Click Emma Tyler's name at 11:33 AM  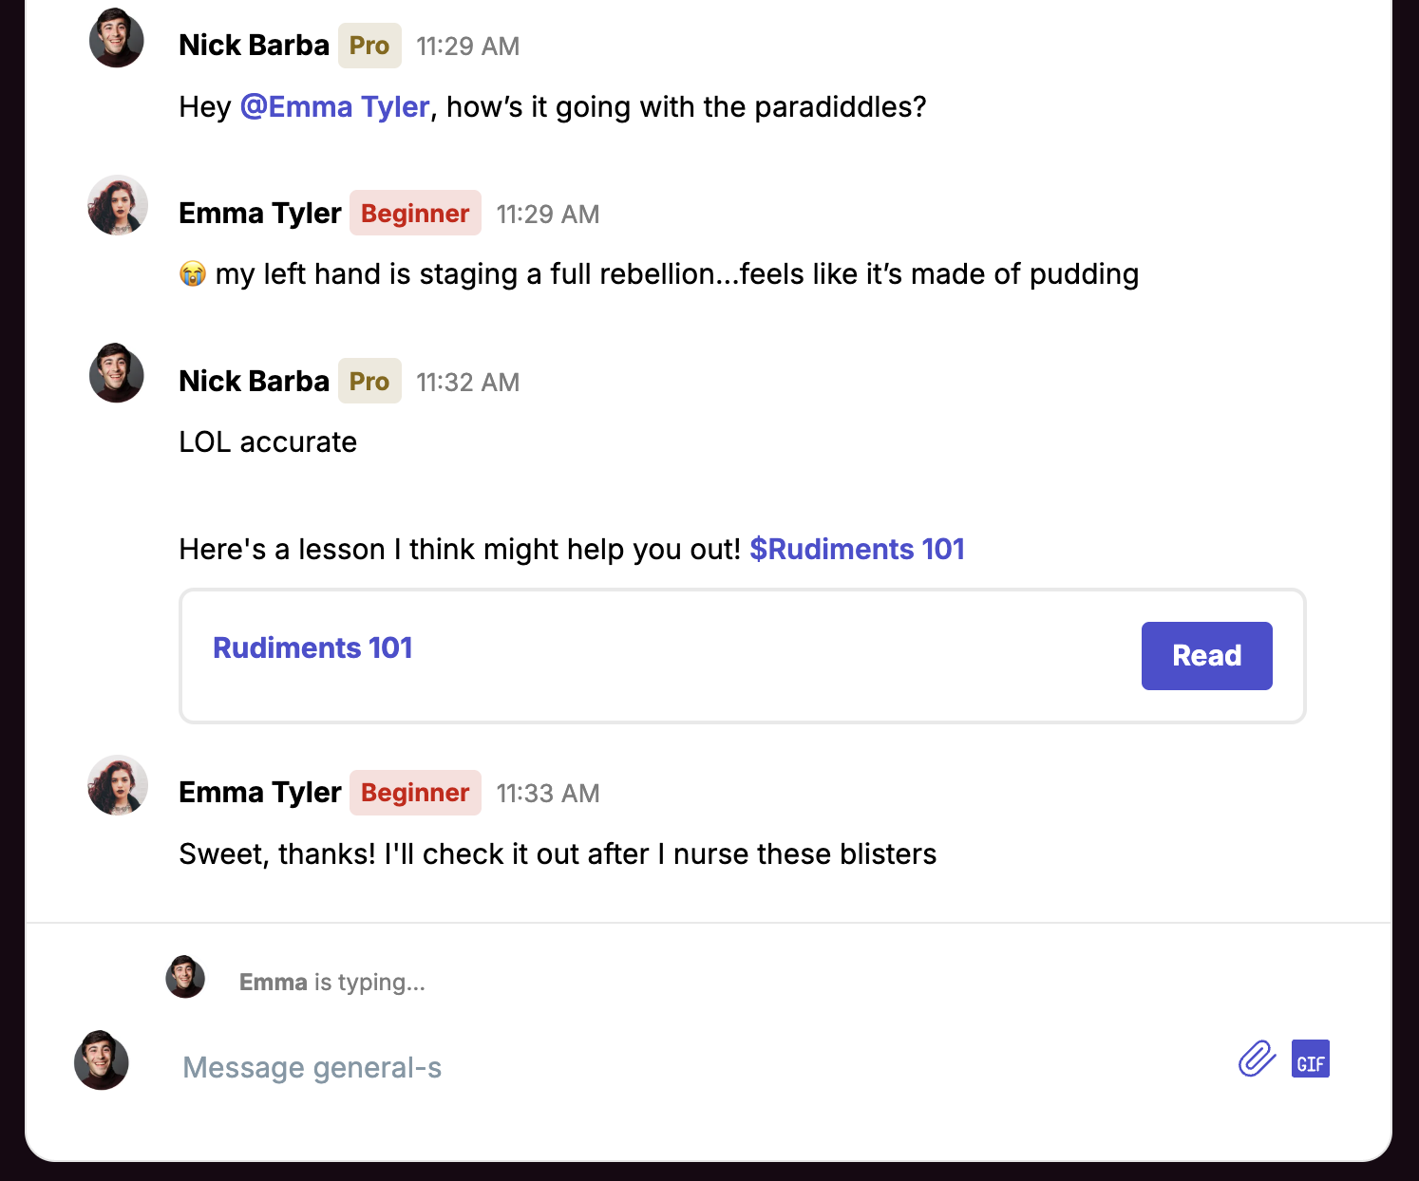point(259,793)
